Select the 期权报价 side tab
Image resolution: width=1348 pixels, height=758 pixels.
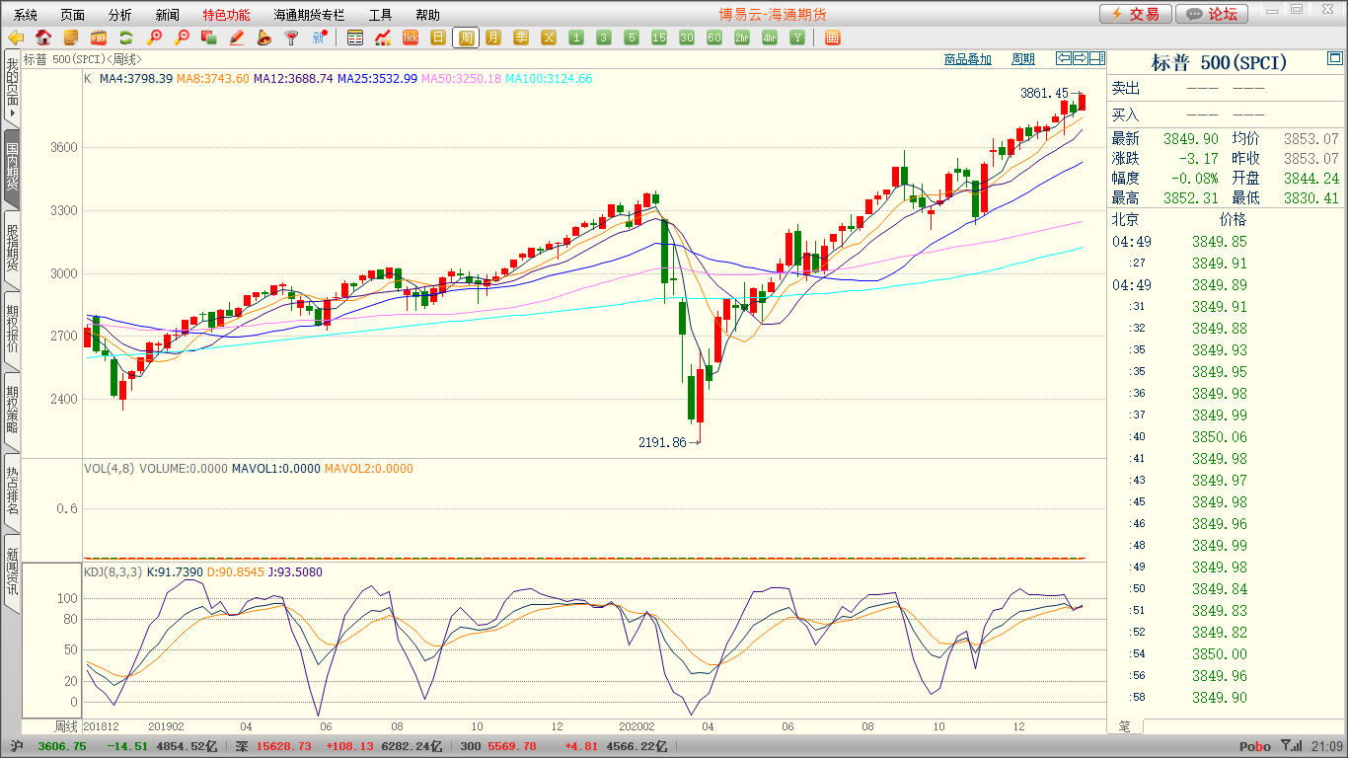[12, 330]
